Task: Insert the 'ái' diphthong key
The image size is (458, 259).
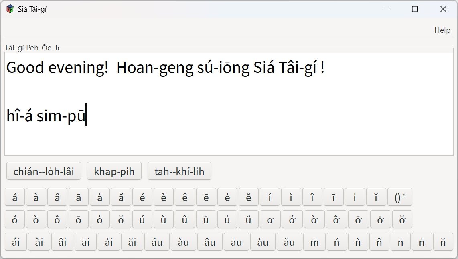Action: point(16,242)
